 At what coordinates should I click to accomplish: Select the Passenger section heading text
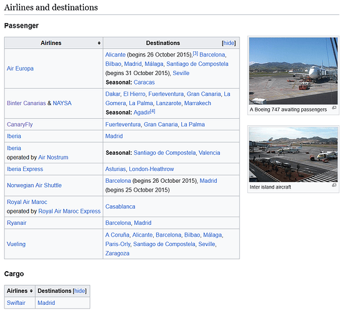21,26
